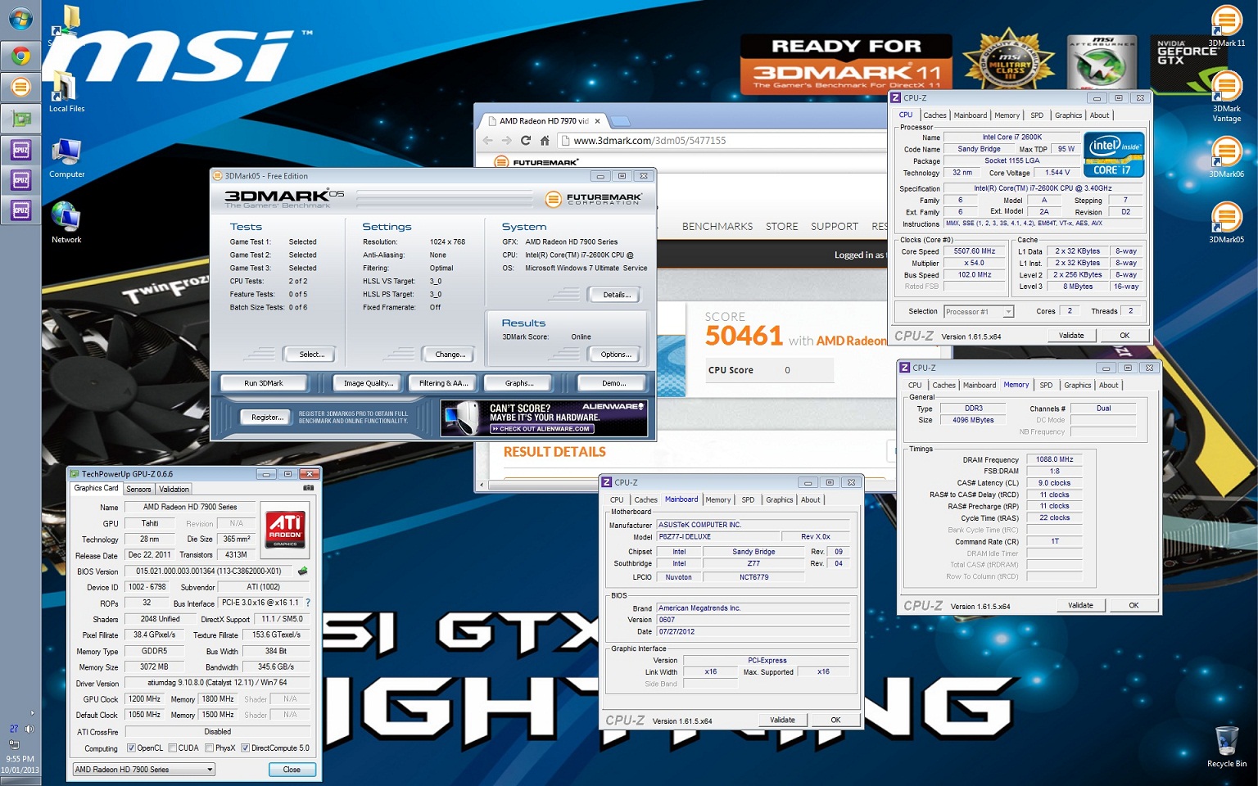The width and height of the screenshot is (1258, 786).
Task: Take GPU-Z screenshot with camera icon
Action: coord(308,488)
